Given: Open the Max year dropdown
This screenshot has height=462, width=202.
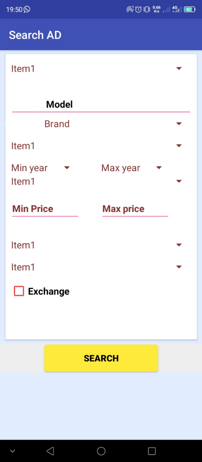Looking at the screenshot, I should point(132,168).
